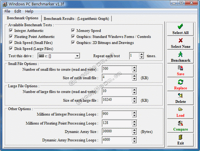Screen dimensions: 200x151
Task: Increase size of each large file
Action: [x=134, y=99]
